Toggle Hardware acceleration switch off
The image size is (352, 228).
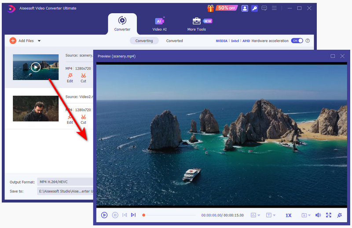point(297,41)
